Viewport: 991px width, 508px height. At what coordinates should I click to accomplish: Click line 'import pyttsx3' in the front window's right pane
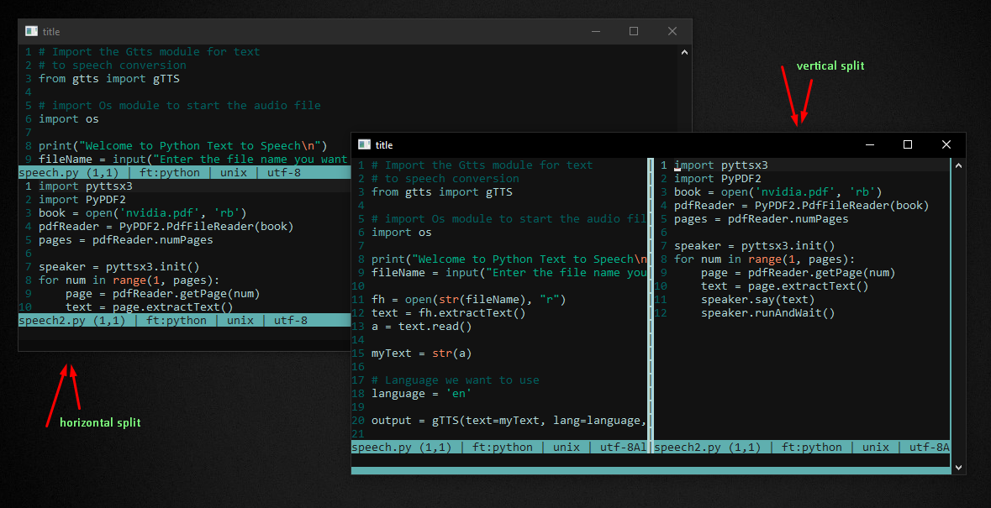click(721, 165)
